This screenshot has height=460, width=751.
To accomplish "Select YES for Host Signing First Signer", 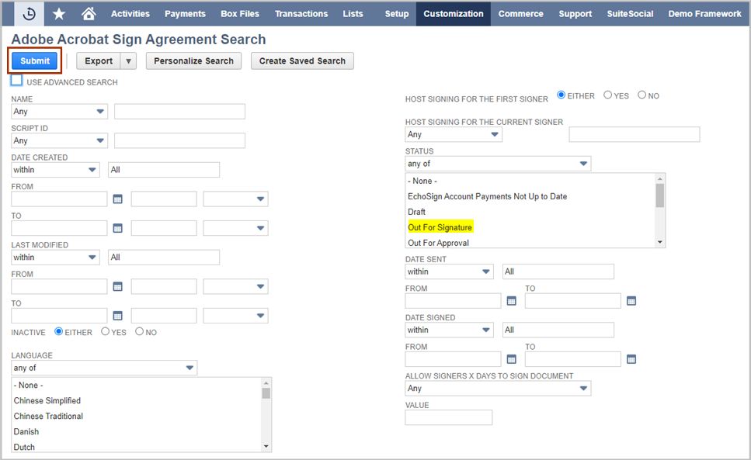I will click(608, 95).
